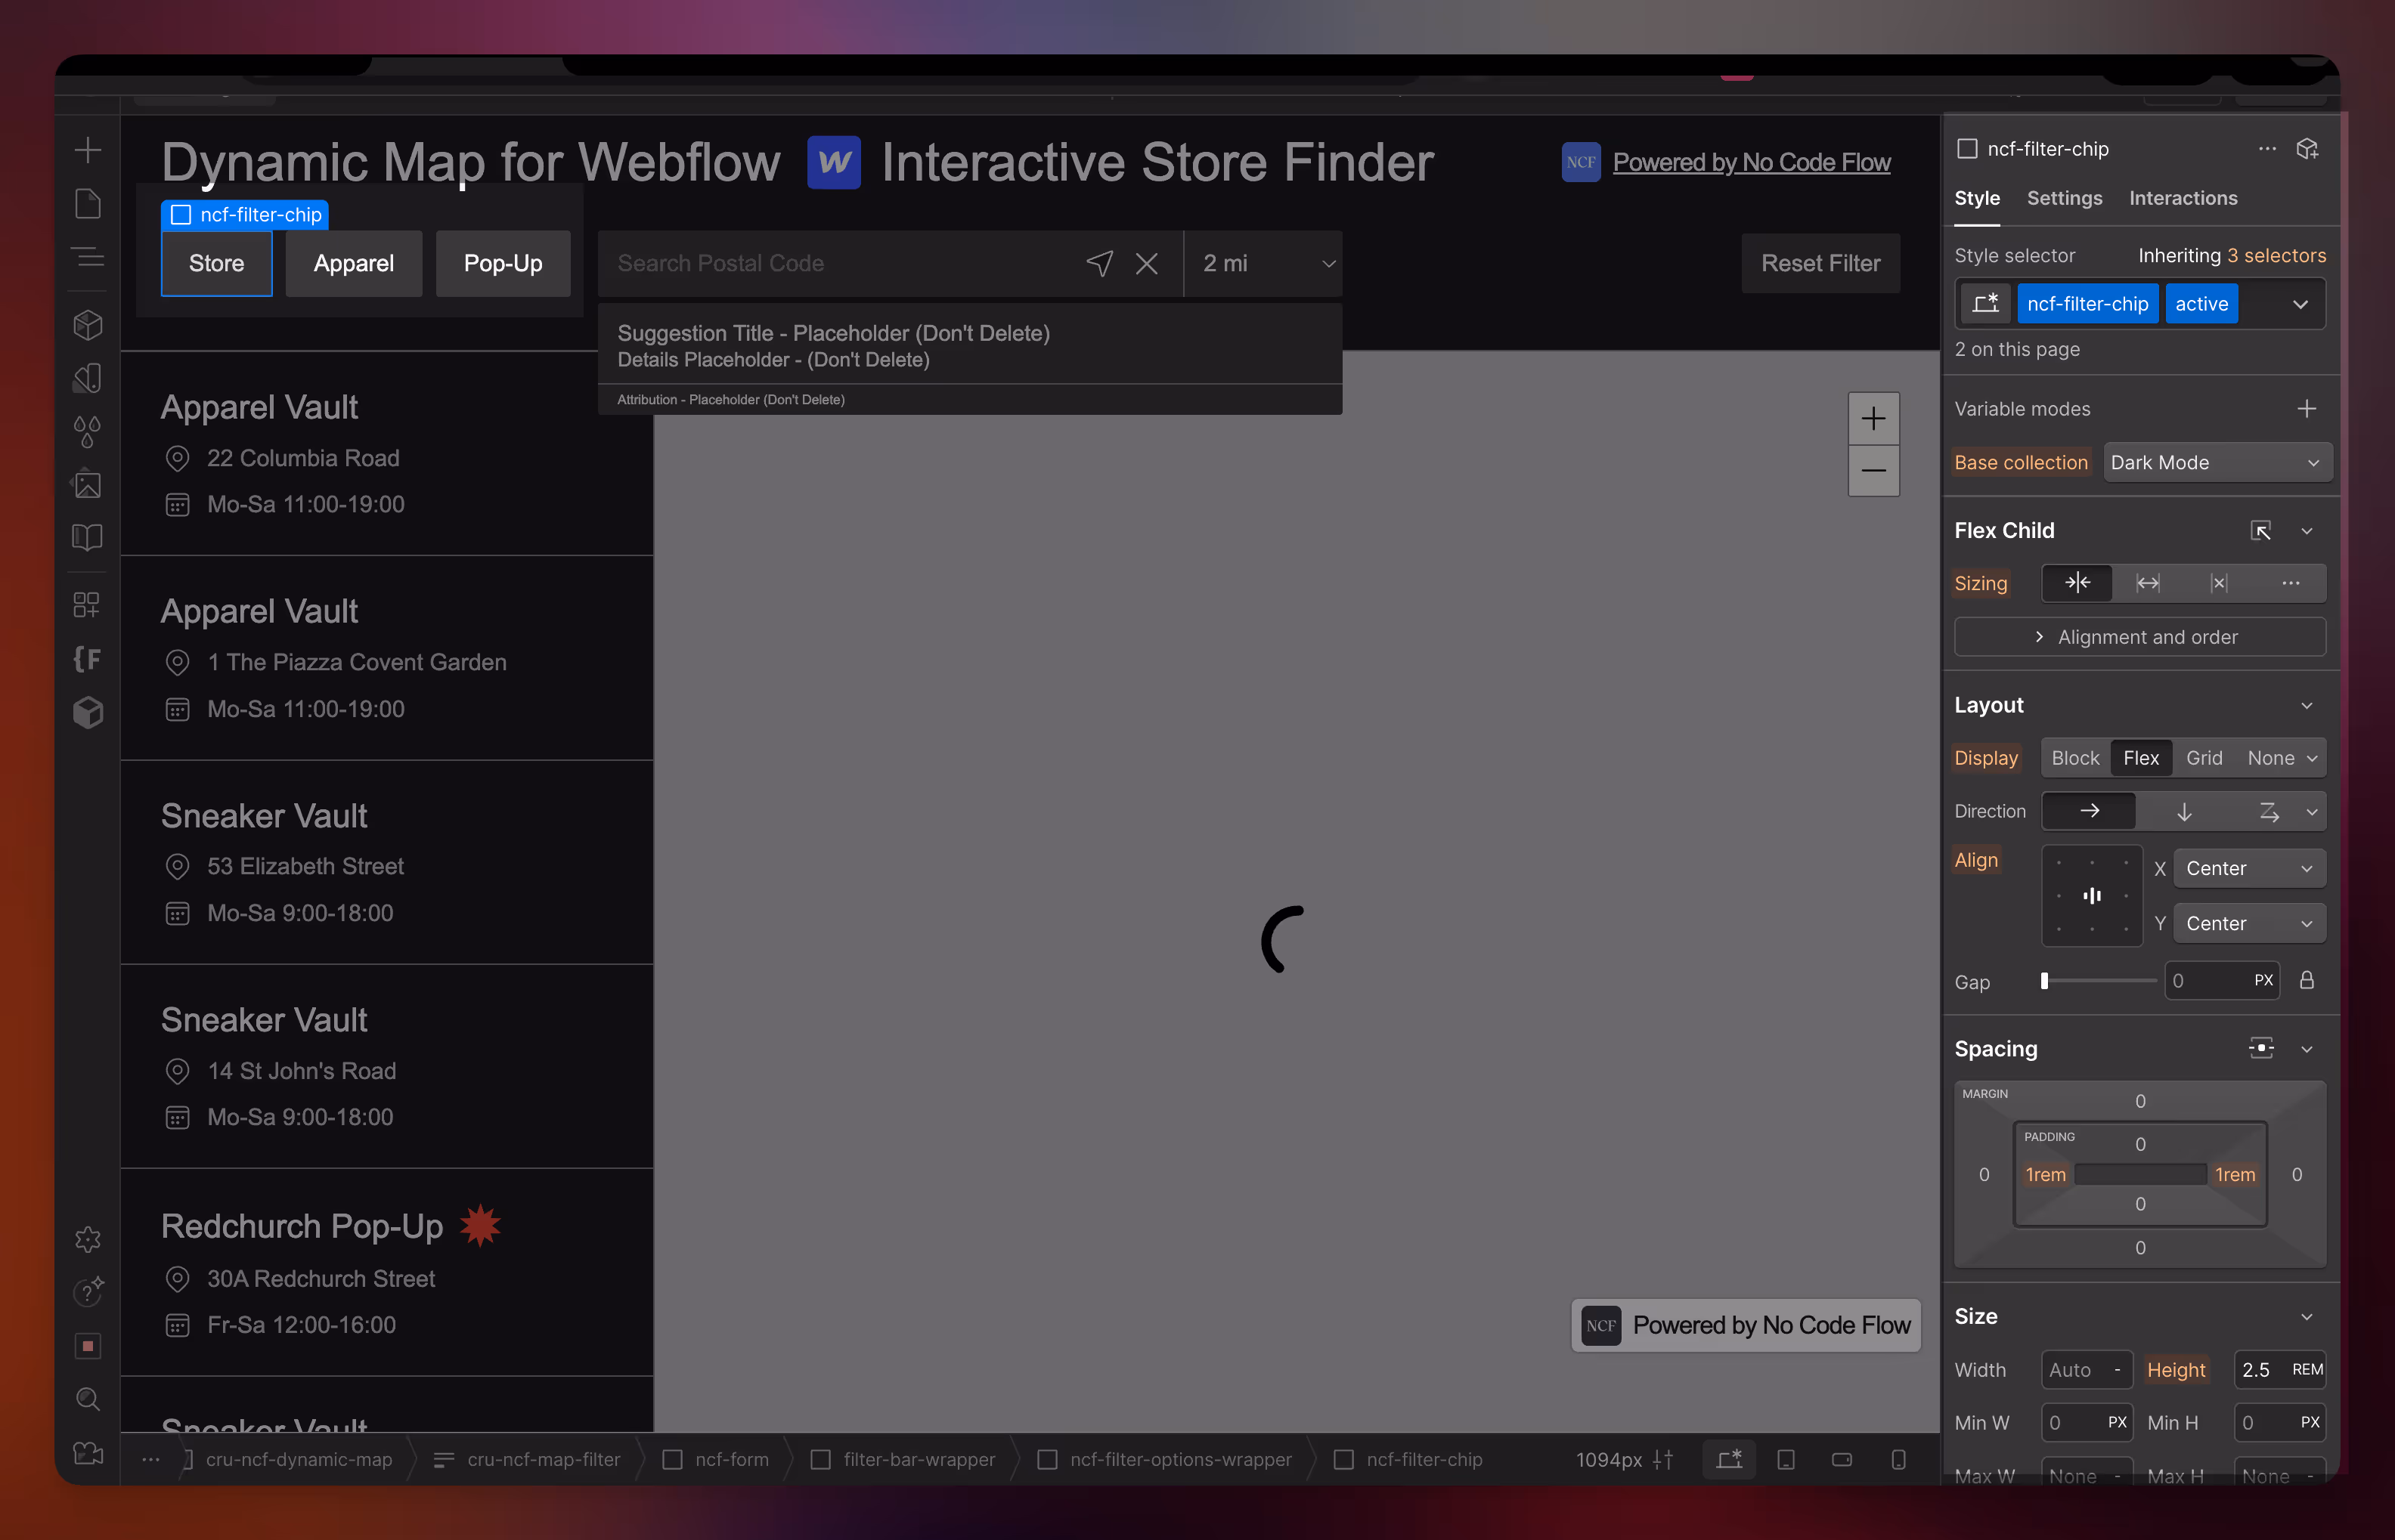Set flex direction to vertical arrow
2395x1540 pixels.
point(2184,811)
